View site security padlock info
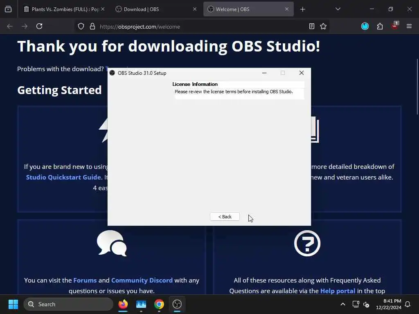This screenshot has height=314, width=419. pos(92,27)
